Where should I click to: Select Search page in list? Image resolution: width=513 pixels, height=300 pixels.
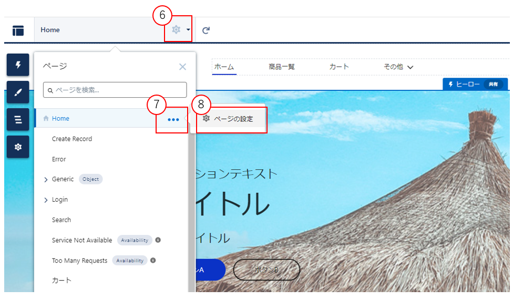61,220
